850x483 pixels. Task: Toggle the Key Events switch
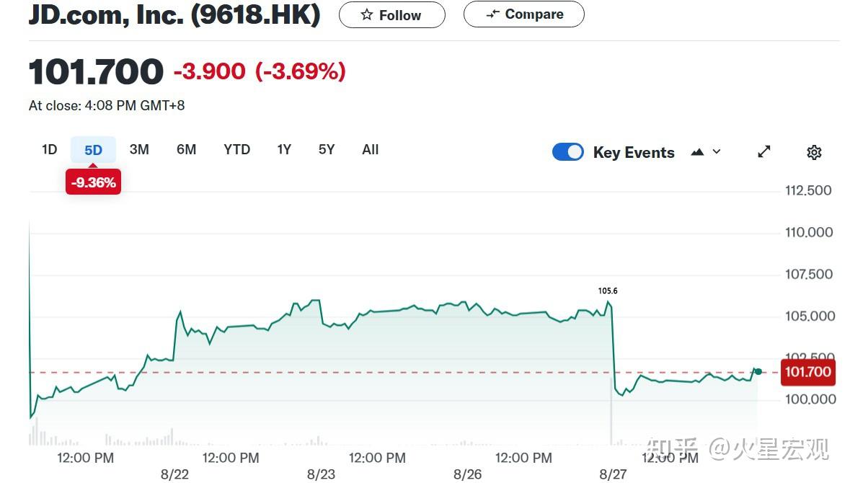(568, 152)
